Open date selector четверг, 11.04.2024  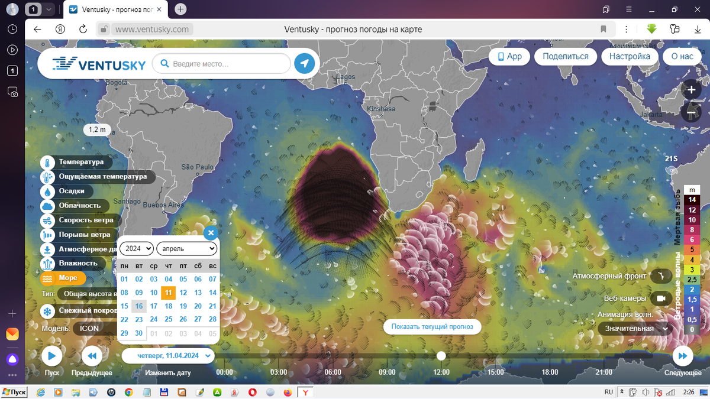pyautogui.click(x=168, y=355)
